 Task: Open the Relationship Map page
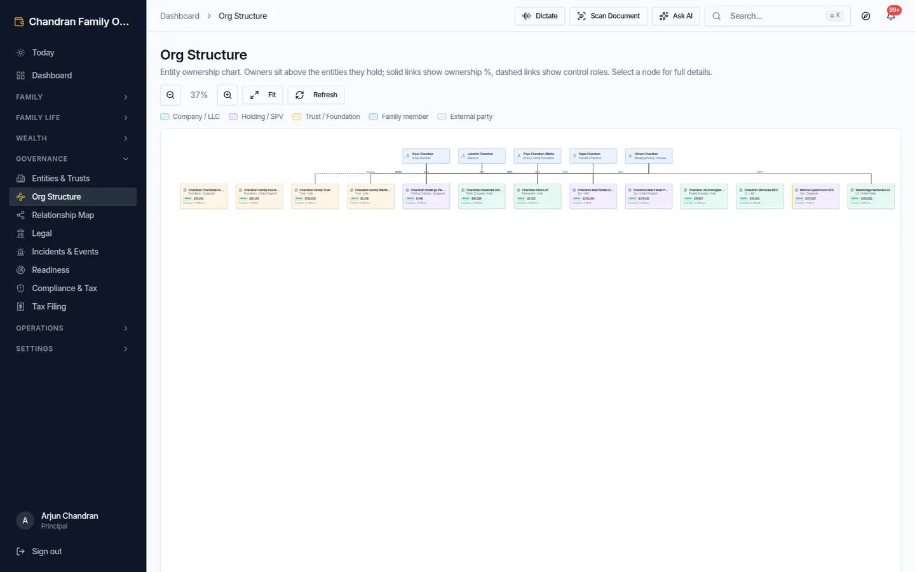click(73, 215)
